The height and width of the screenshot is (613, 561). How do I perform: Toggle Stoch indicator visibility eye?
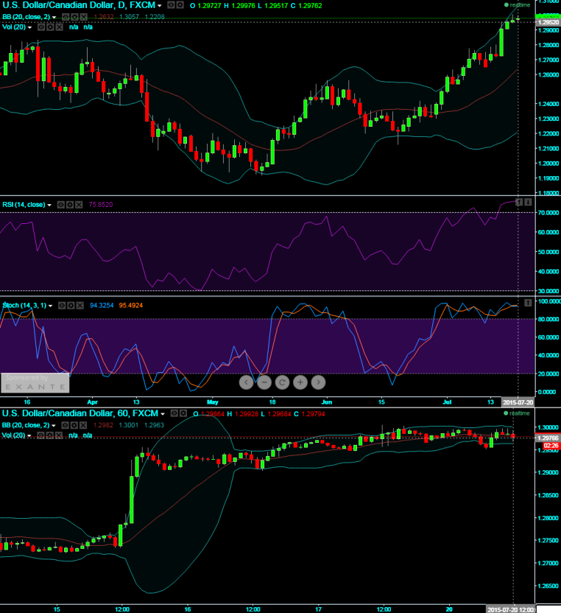tap(62, 305)
